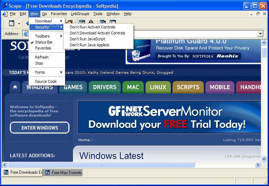Open the LinkGroups menu
This screenshot has width=269, height=186.
tap(80, 14)
